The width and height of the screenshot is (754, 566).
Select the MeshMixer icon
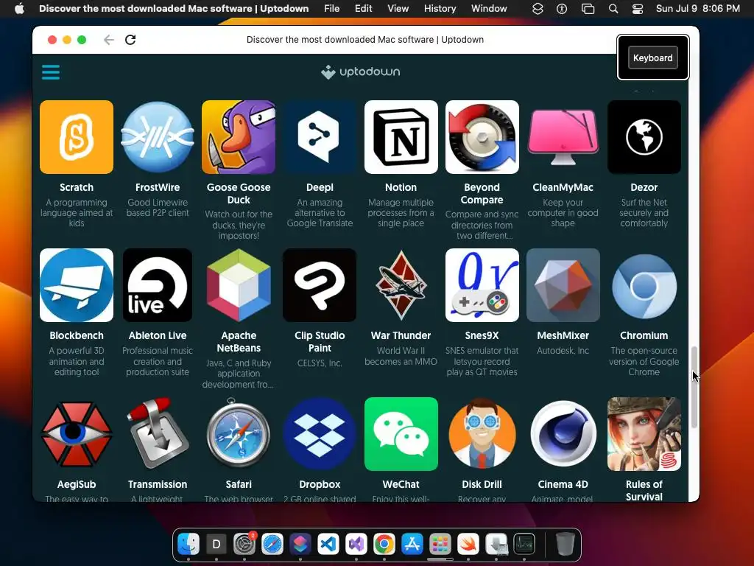(x=563, y=285)
